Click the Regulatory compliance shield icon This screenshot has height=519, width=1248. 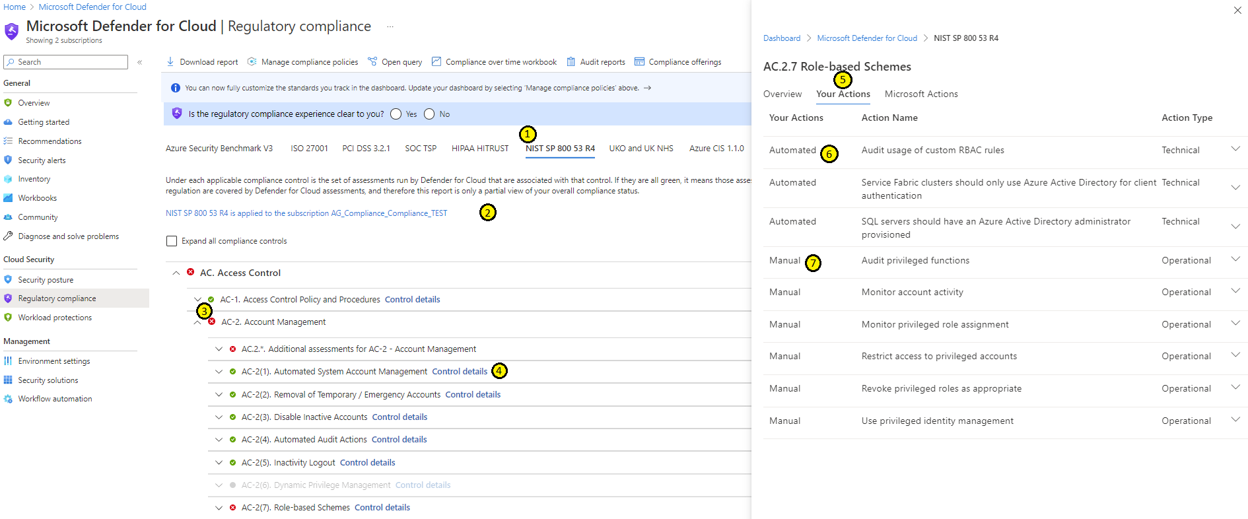click(x=8, y=298)
